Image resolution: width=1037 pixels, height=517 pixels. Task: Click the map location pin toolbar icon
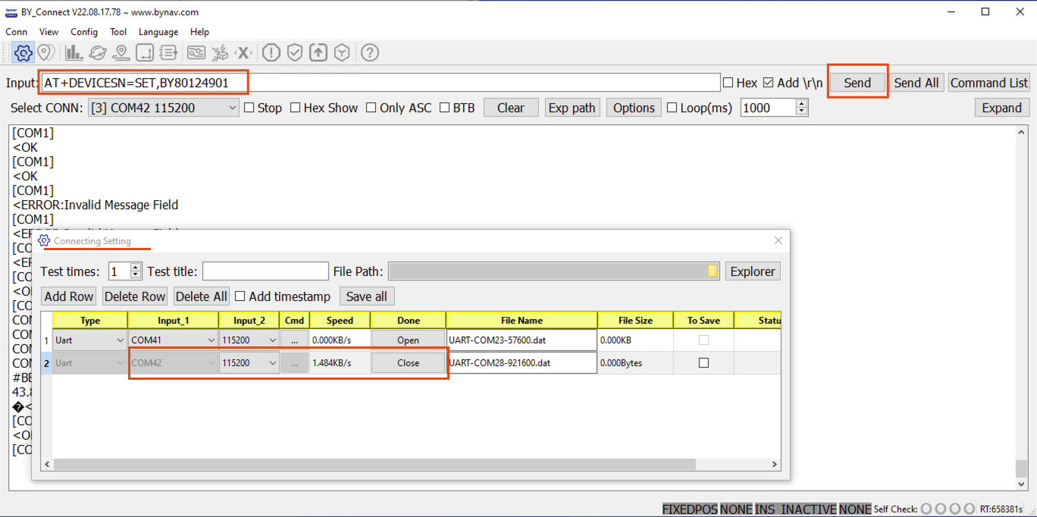click(x=45, y=52)
